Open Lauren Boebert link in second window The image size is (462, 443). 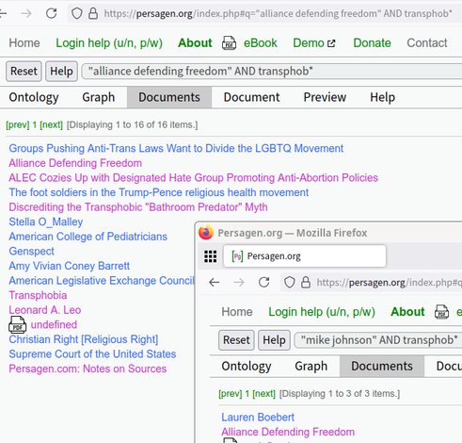click(x=258, y=418)
